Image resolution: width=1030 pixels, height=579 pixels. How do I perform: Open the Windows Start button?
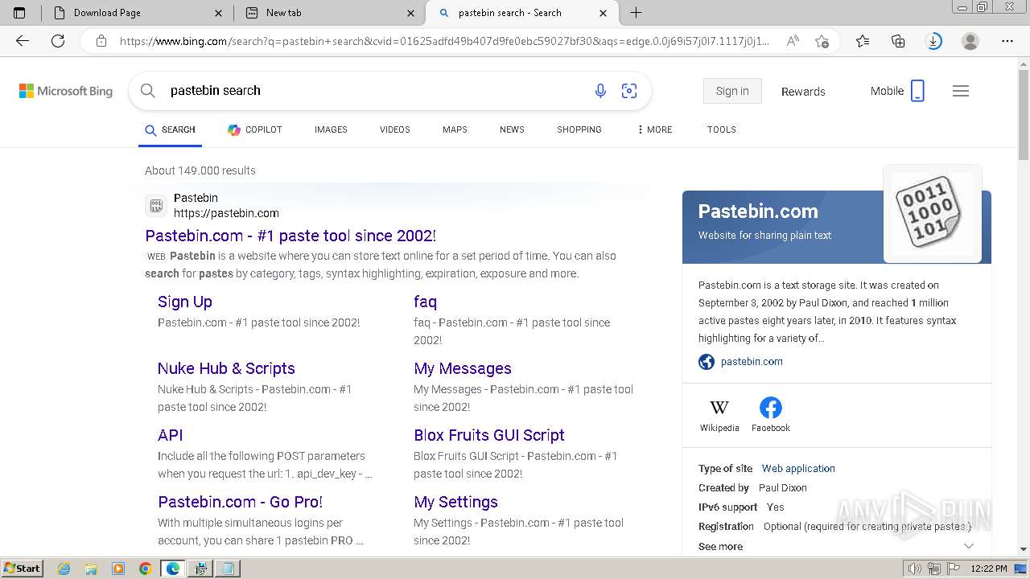[x=22, y=569]
